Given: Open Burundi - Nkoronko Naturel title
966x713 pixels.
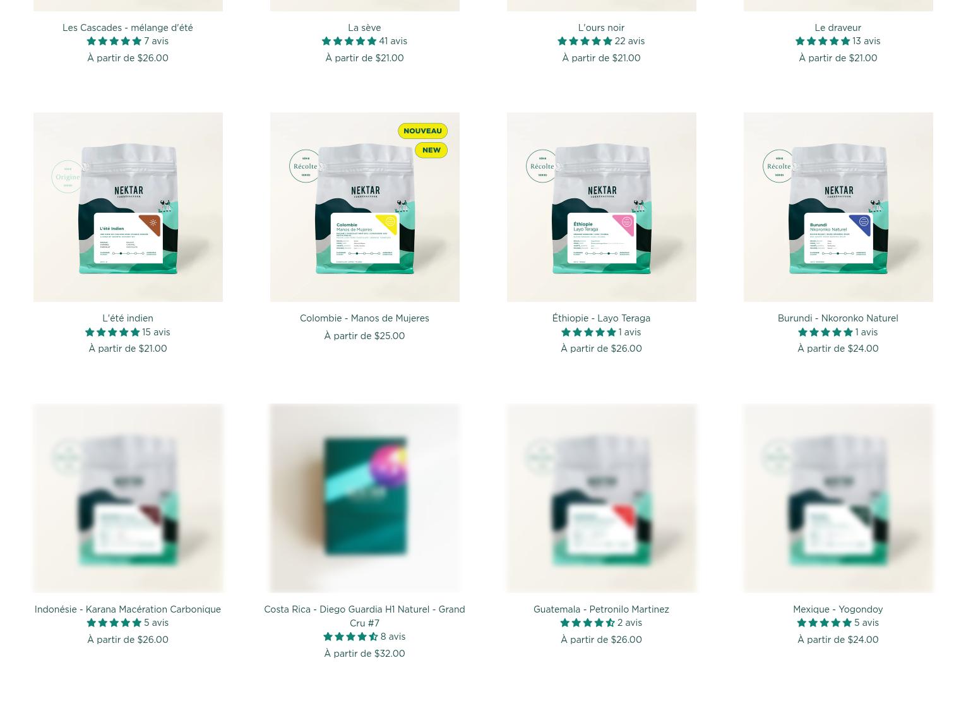Looking at the screenshot, I should pyautogui.click(x=838, y=318).
